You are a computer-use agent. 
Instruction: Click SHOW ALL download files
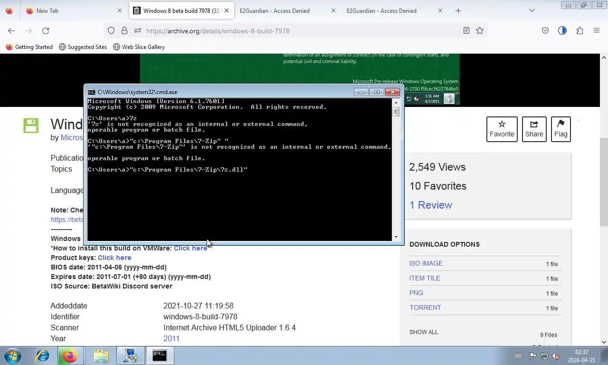click(x=424, y=332)
